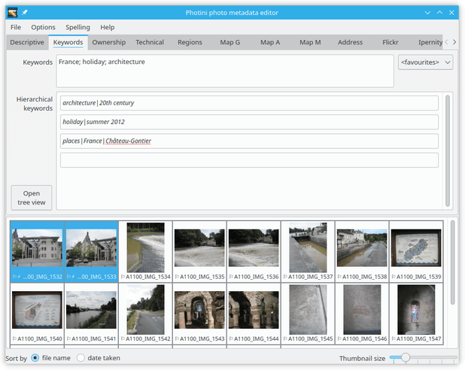This screenshot has height=370, width=465.
Task: Switch to the Technical tab
Action: click(150, 42)
